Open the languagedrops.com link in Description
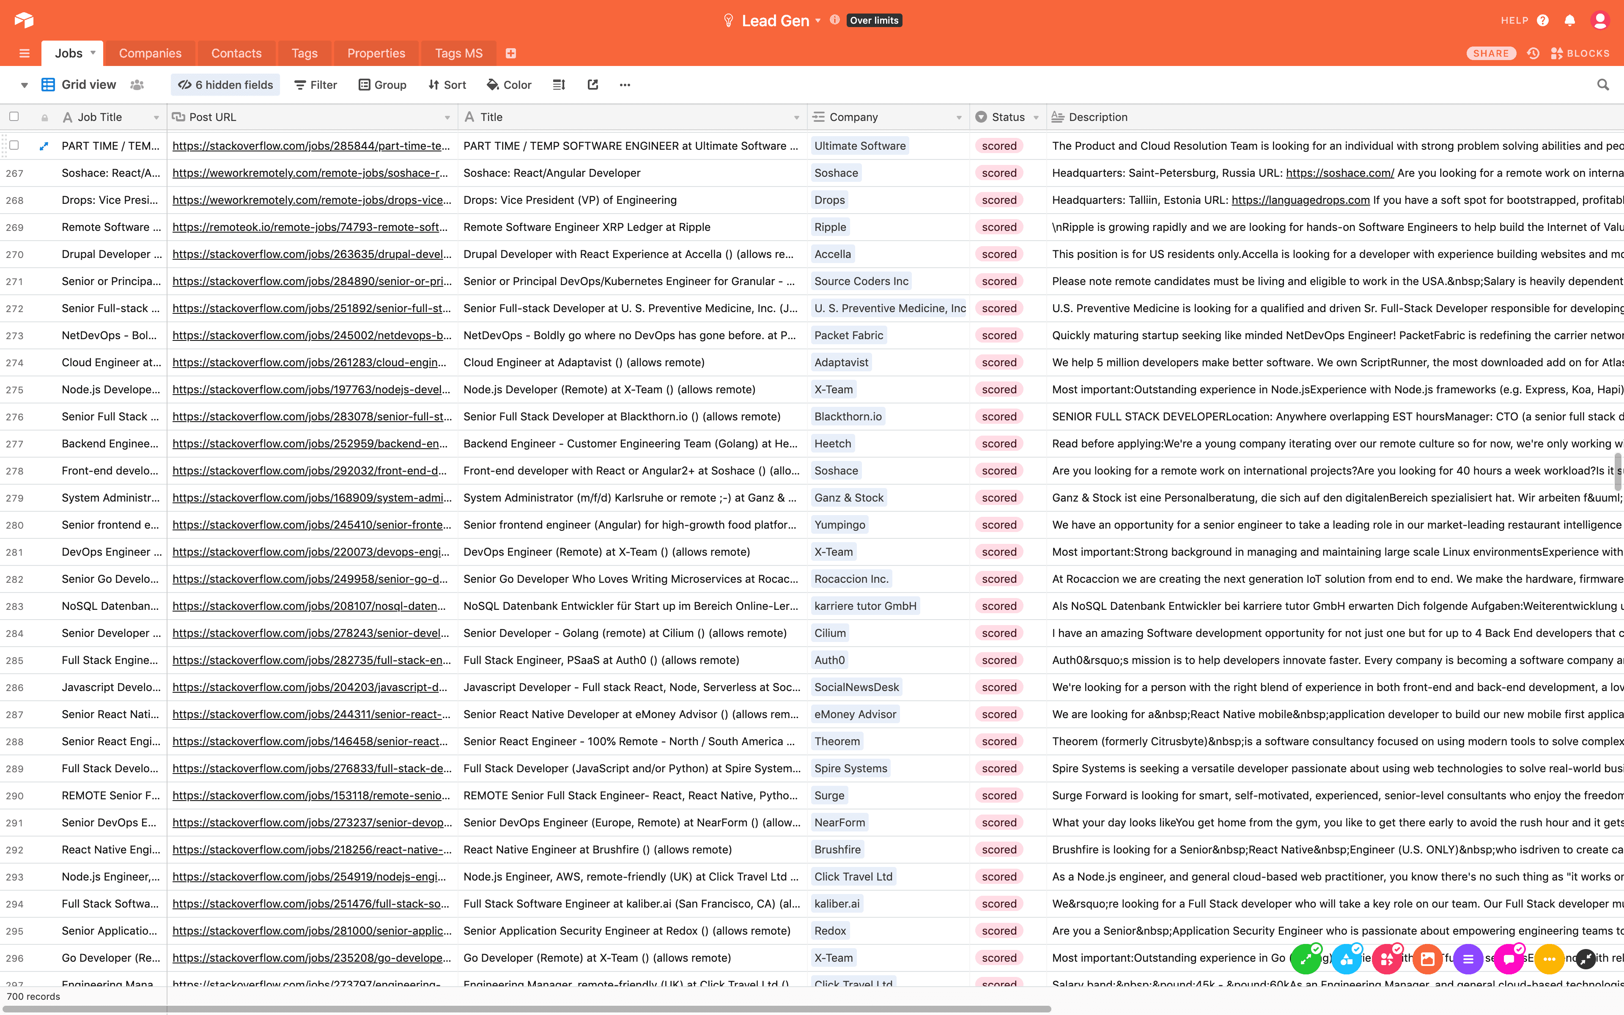This screenshot has width=1624, height=1015. (1300, 199)
